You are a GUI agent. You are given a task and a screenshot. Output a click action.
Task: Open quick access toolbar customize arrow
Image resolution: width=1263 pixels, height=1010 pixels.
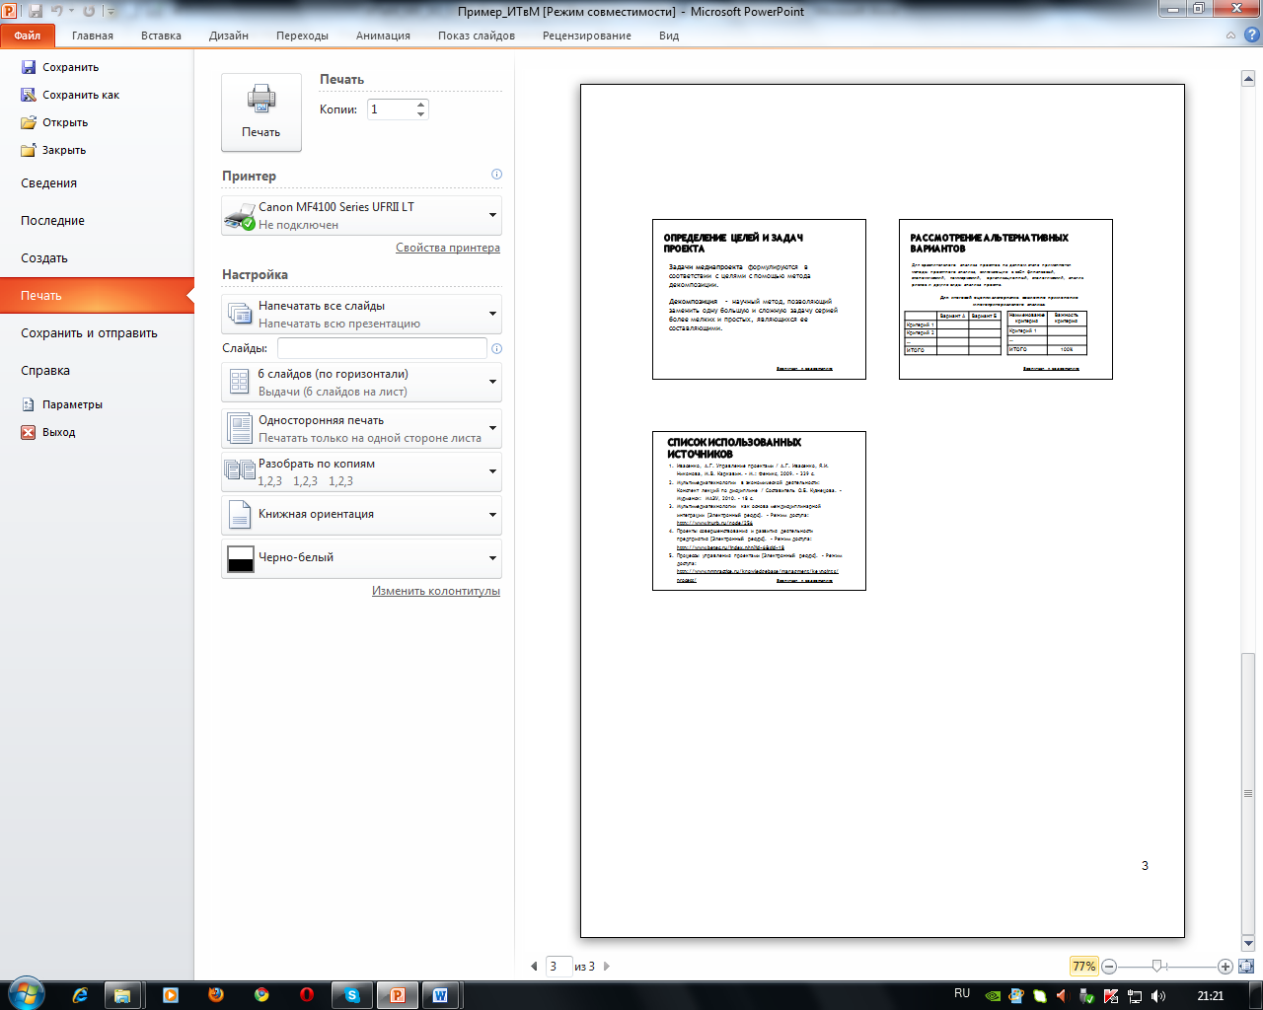pyautogui.click(x=111, y=12)
